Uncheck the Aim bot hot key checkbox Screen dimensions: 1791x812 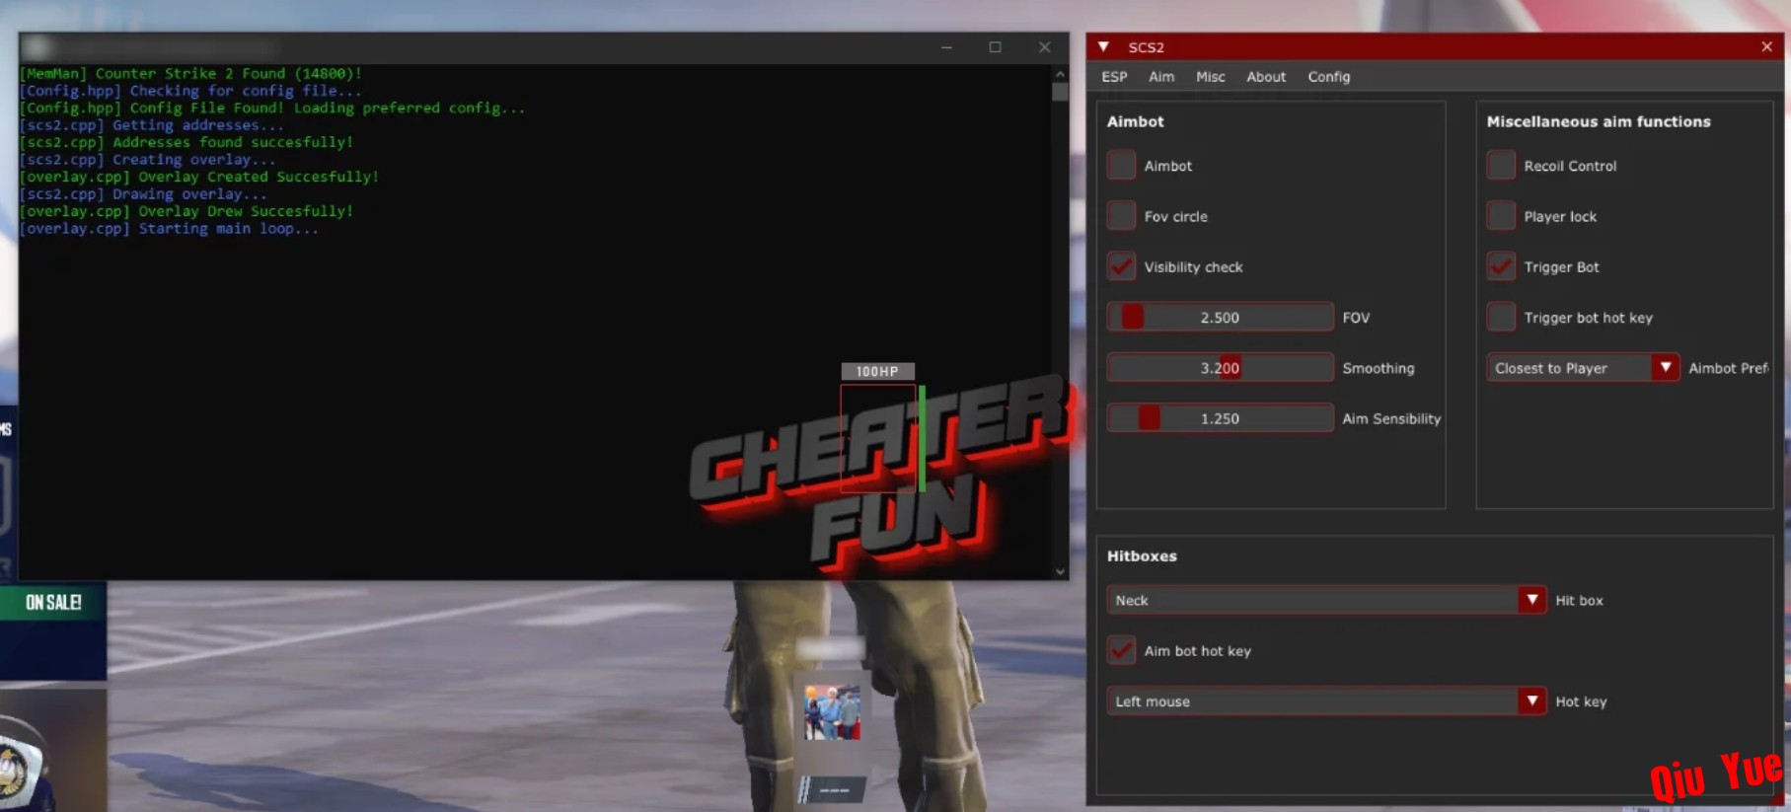(x=1121, y=650)
